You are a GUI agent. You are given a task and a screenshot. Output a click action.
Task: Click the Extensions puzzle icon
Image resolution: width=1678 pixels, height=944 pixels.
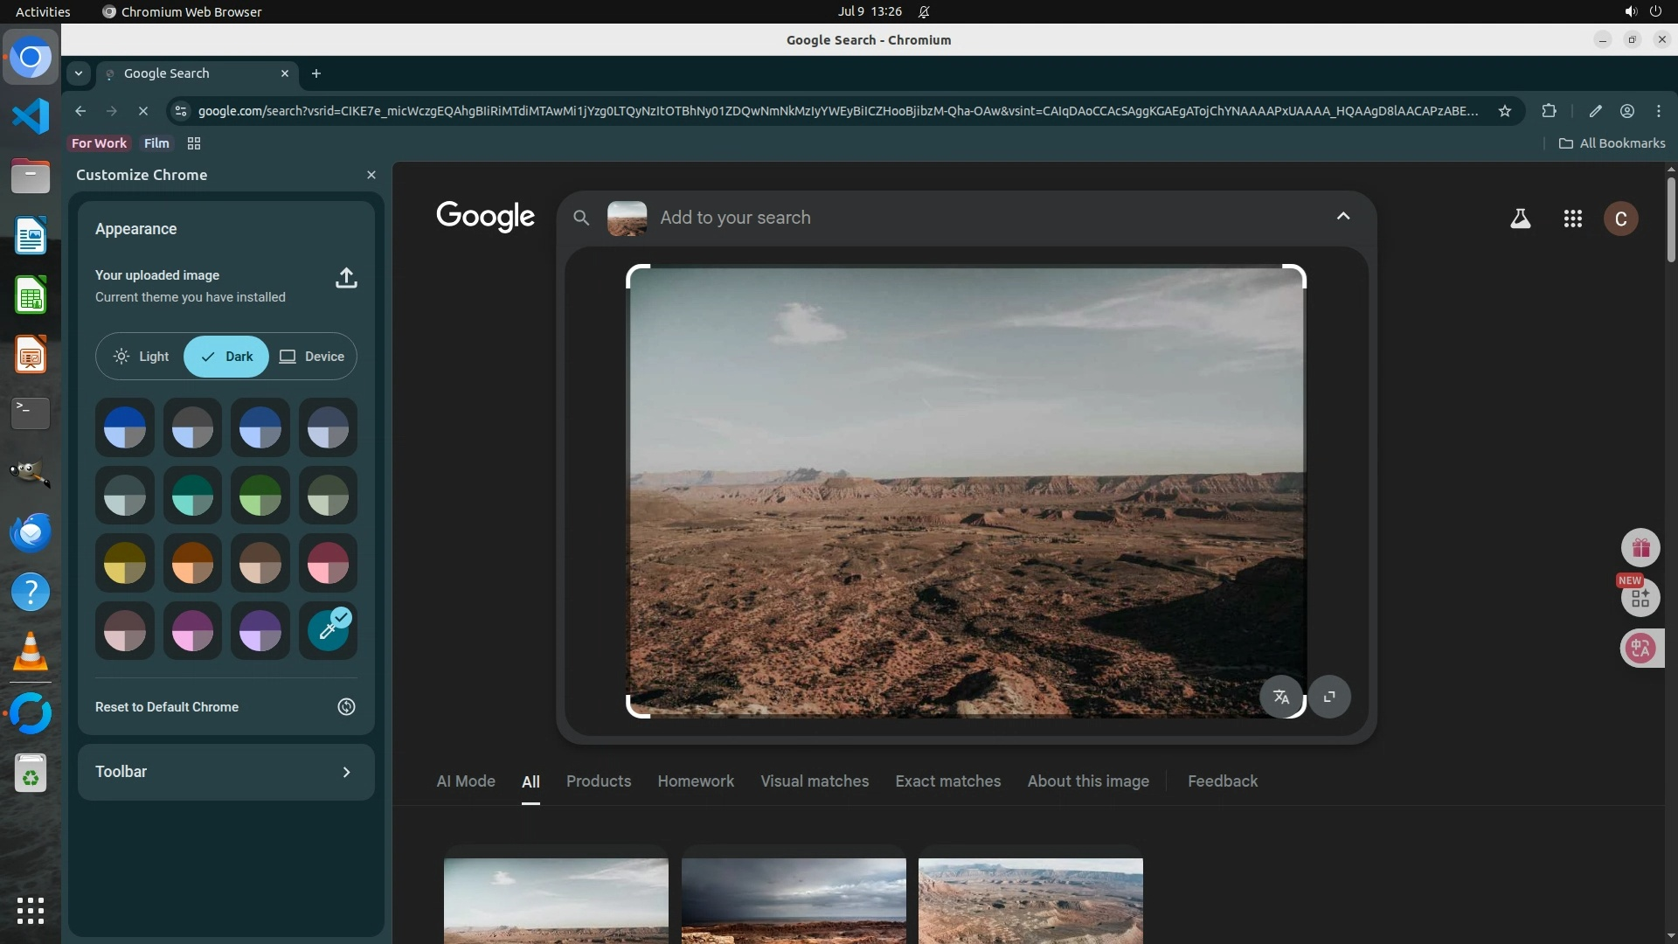click(x=1549, y=111)
